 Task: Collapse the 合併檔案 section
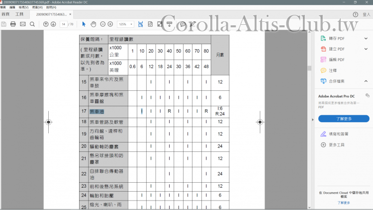[366, 81]
